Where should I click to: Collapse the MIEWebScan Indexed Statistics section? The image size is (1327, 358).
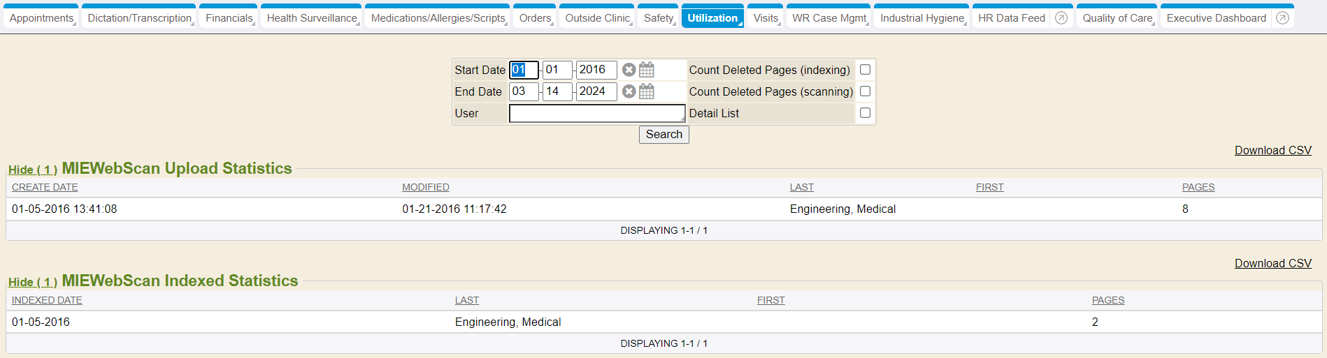pyautogui.click(x=32, y=282)
